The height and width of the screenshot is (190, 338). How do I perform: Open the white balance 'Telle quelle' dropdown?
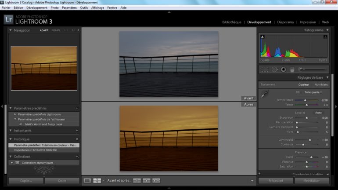313,92
